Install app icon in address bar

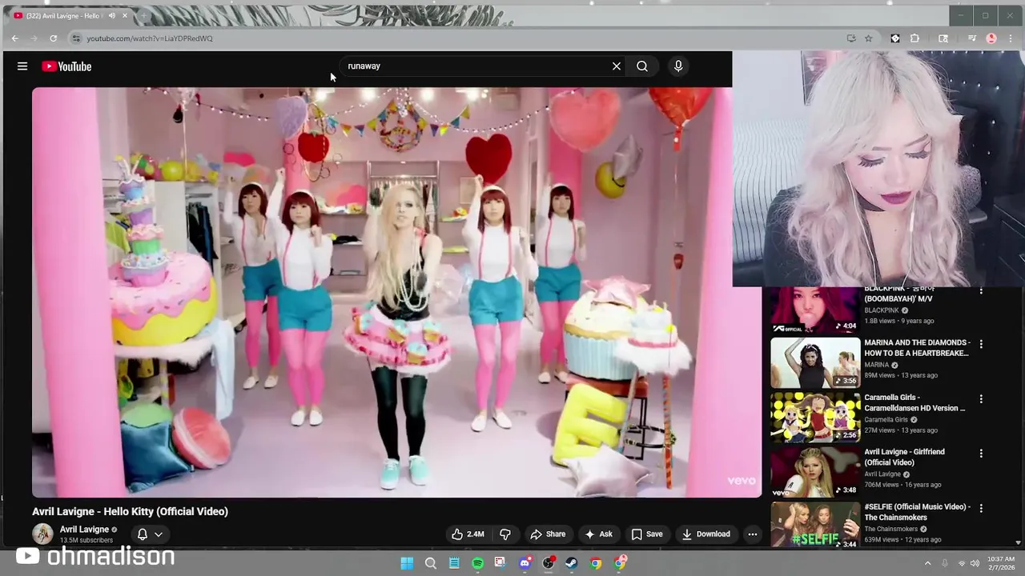[x=850, y=38]
